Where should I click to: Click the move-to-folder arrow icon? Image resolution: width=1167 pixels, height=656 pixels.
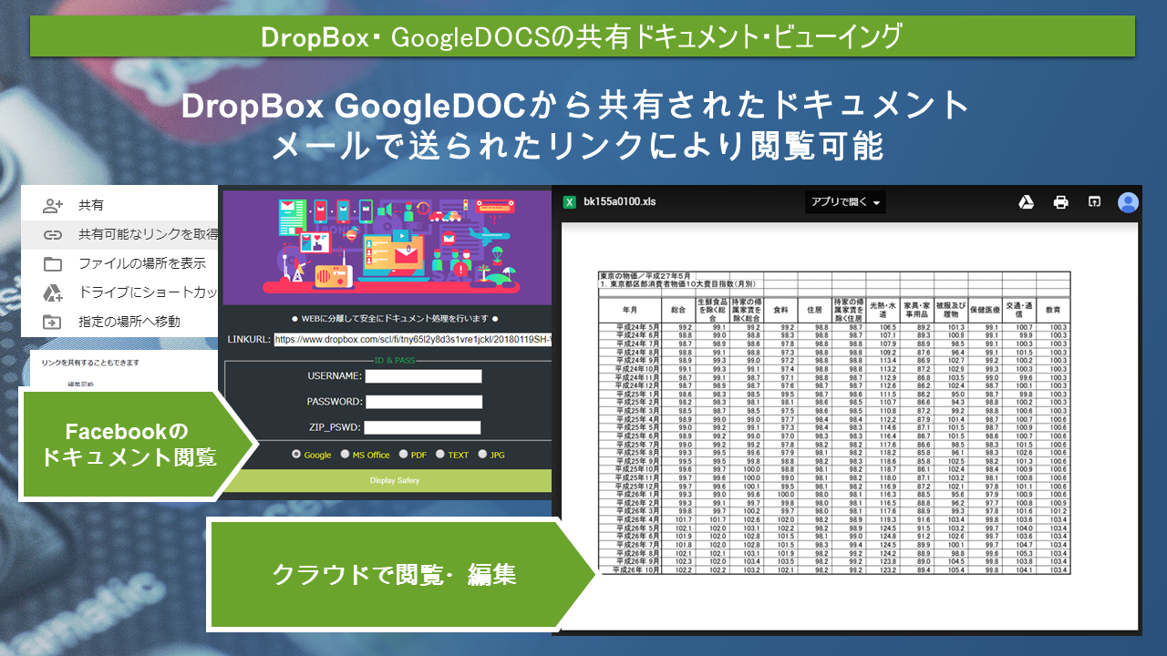point(52,322)
